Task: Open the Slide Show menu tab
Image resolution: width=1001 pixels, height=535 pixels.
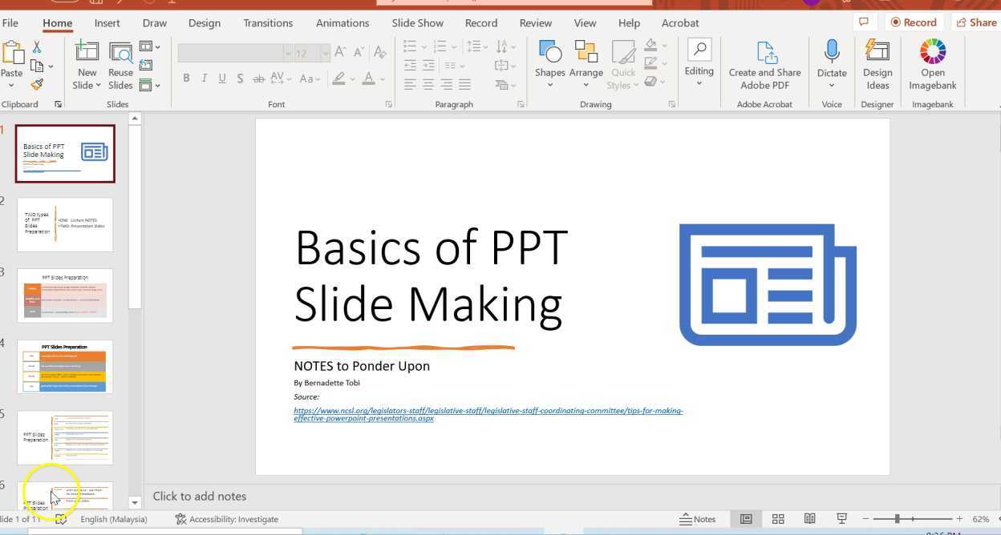Action: [417, 22]
